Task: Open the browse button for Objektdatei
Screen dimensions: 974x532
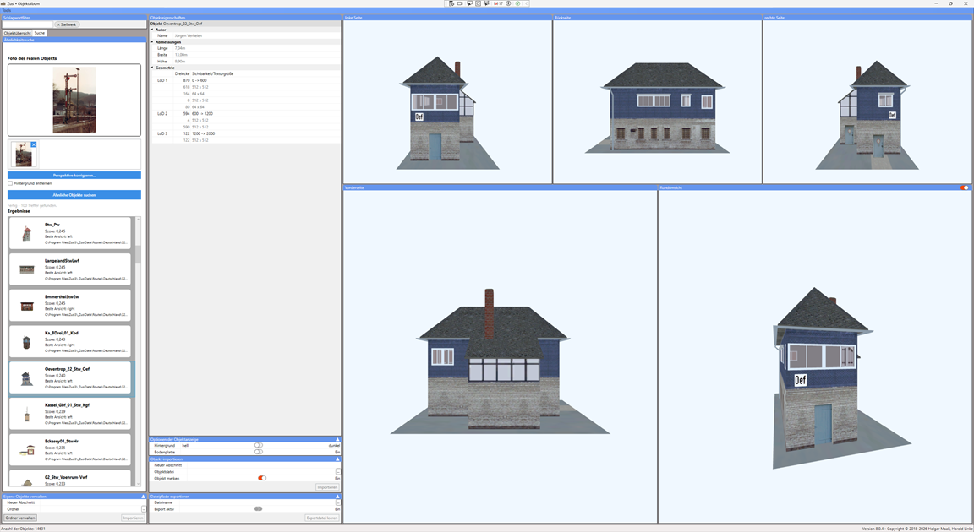Action: coord(338,472)
